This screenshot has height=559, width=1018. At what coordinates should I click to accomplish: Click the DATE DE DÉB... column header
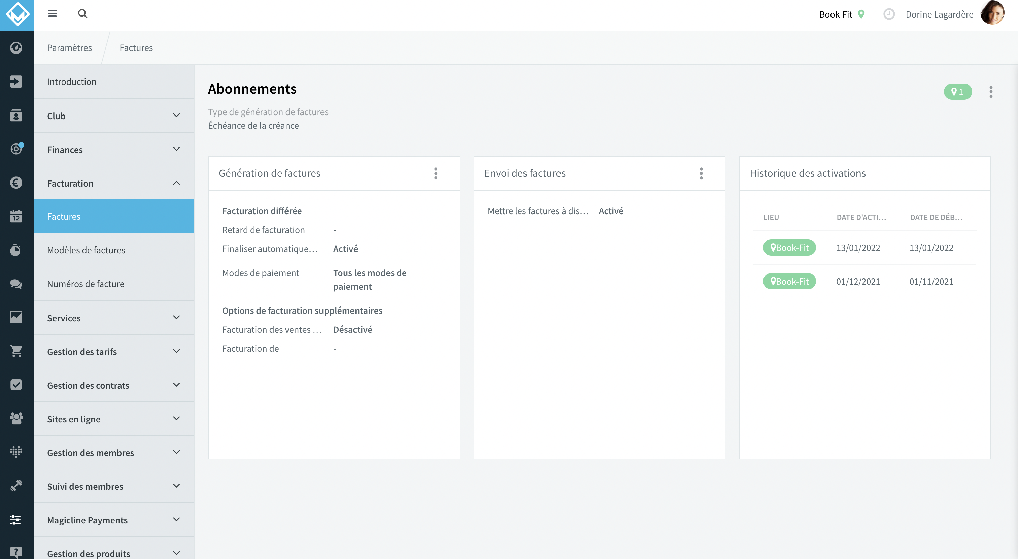point(936,217)
